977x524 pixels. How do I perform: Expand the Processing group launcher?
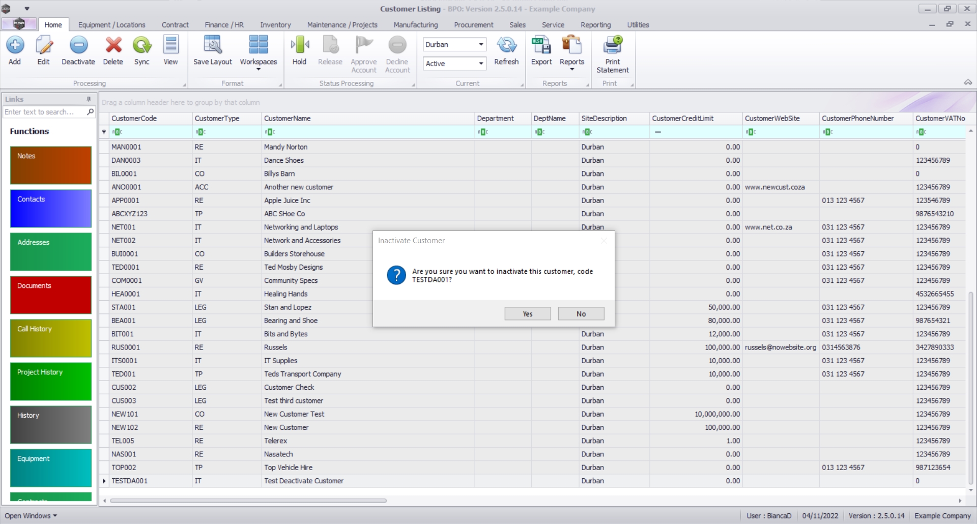pyautogui.click(x=184, y=85)
